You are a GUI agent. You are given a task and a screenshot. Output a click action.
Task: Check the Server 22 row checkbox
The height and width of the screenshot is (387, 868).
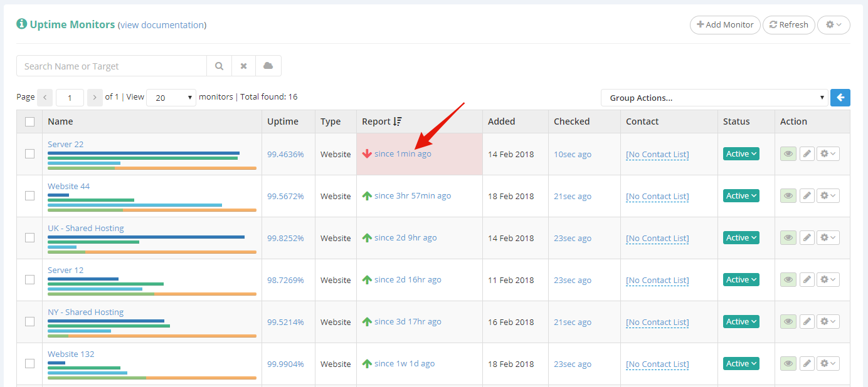(x=29, y=154)
